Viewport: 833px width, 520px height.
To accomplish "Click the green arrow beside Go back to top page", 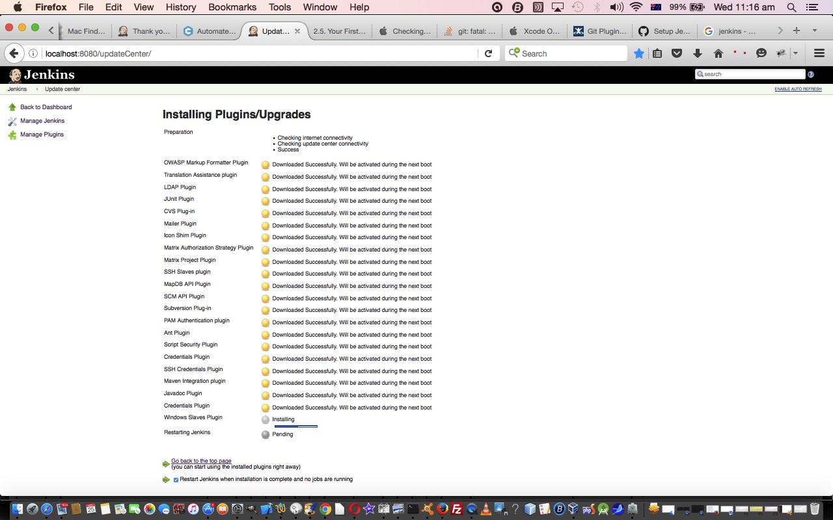I will (x=166, y=464).
